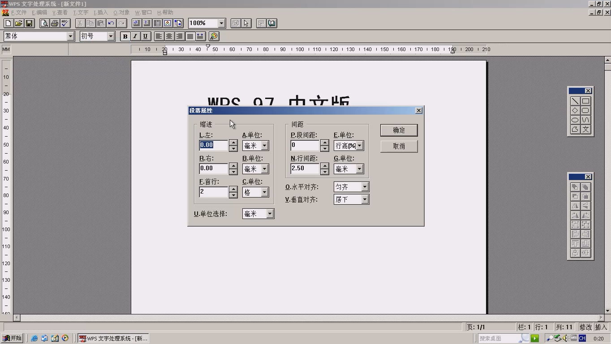The image size is (611, 344).
Task: Select the ellipse drawing tool
Action: (x=575, y=120)
